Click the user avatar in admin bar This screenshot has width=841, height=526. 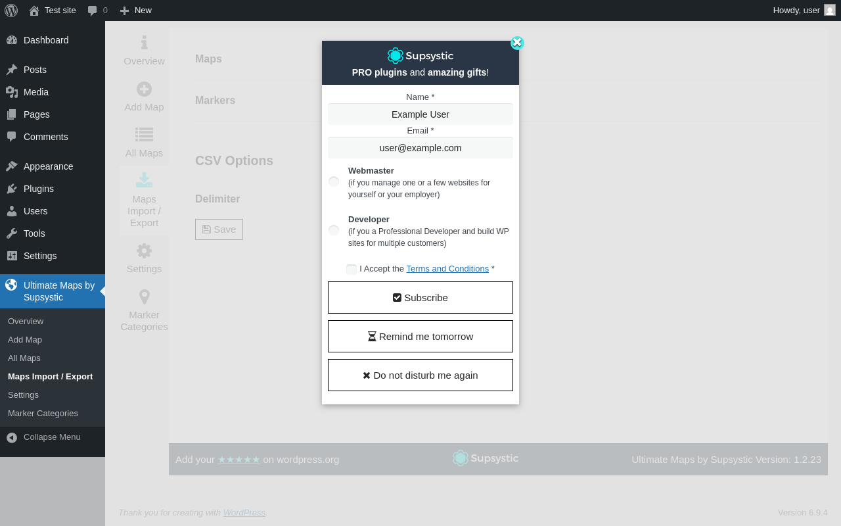coord(830,10)
